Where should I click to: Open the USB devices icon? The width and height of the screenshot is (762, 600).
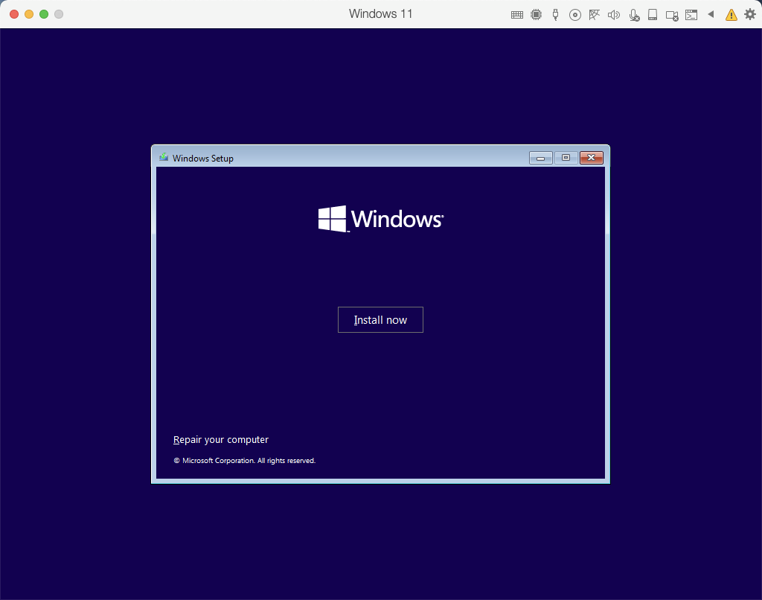[555, 15]
